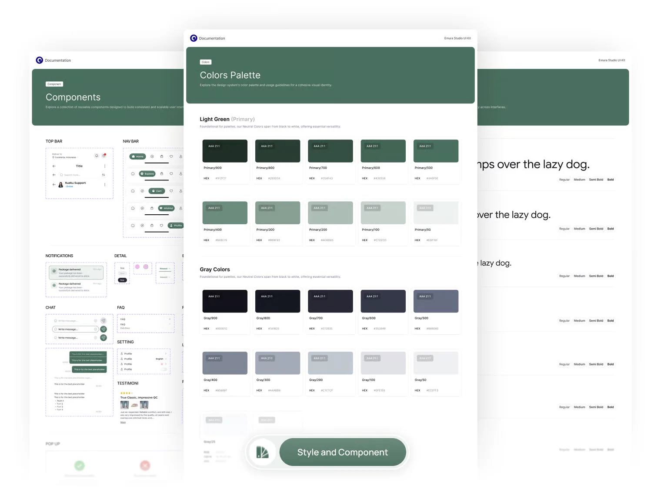Image resolution: width=661 pixels, height=499 pixels.
Task: Select the active Wishlist pill in the Nav Bar sample
Action: pos(167,208)
